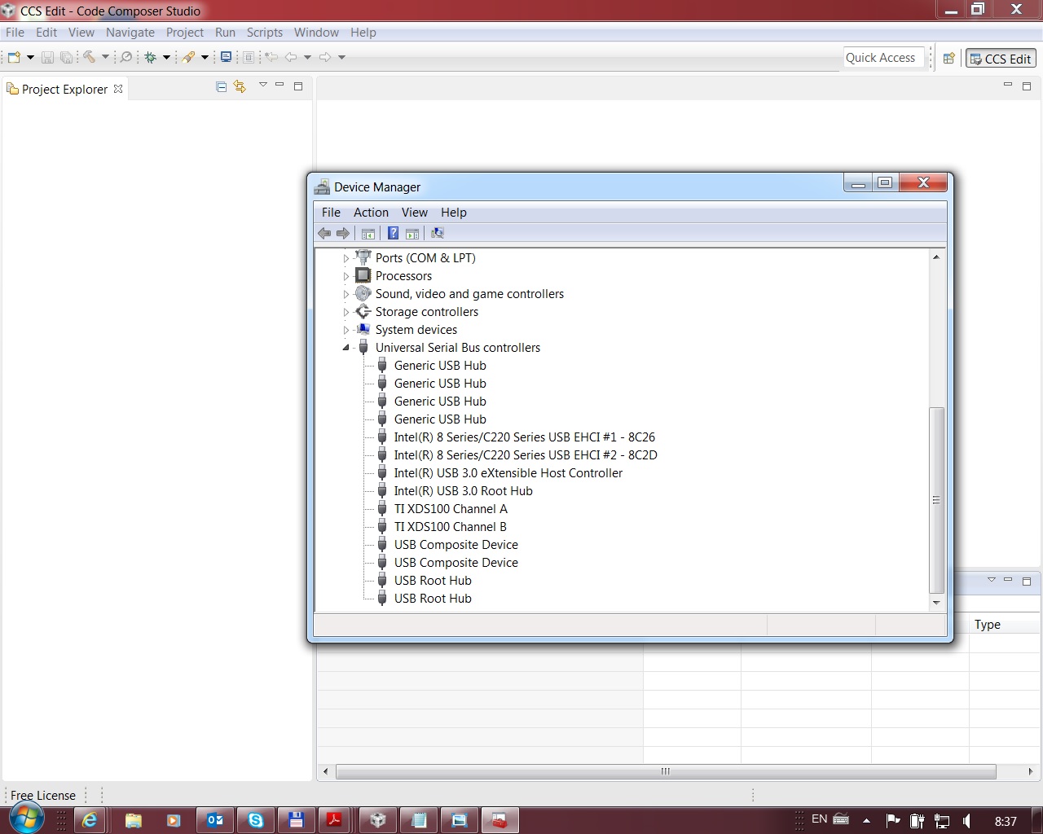Viewport: 1043px width, 834px height.
Task: Click the Quick Access search field
Action: [x=884, y=58]
